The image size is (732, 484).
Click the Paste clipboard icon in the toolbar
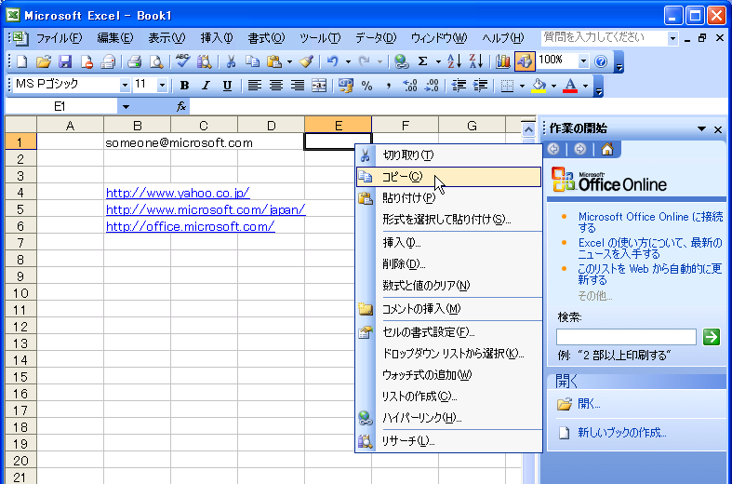(x=274, y=61)
